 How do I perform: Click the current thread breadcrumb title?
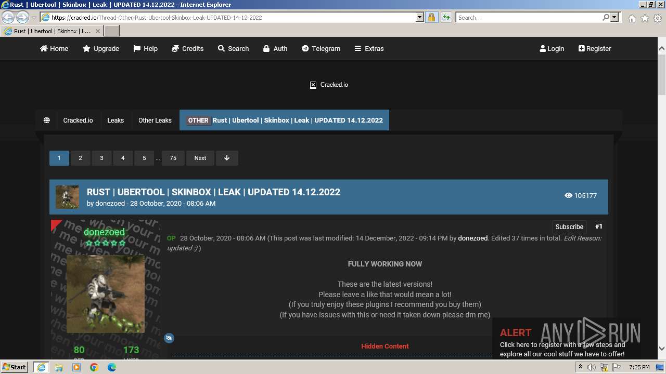284,120
